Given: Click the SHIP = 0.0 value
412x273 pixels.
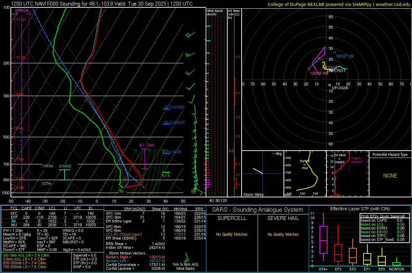Looking at the screenshot, I should coord(82,267).
